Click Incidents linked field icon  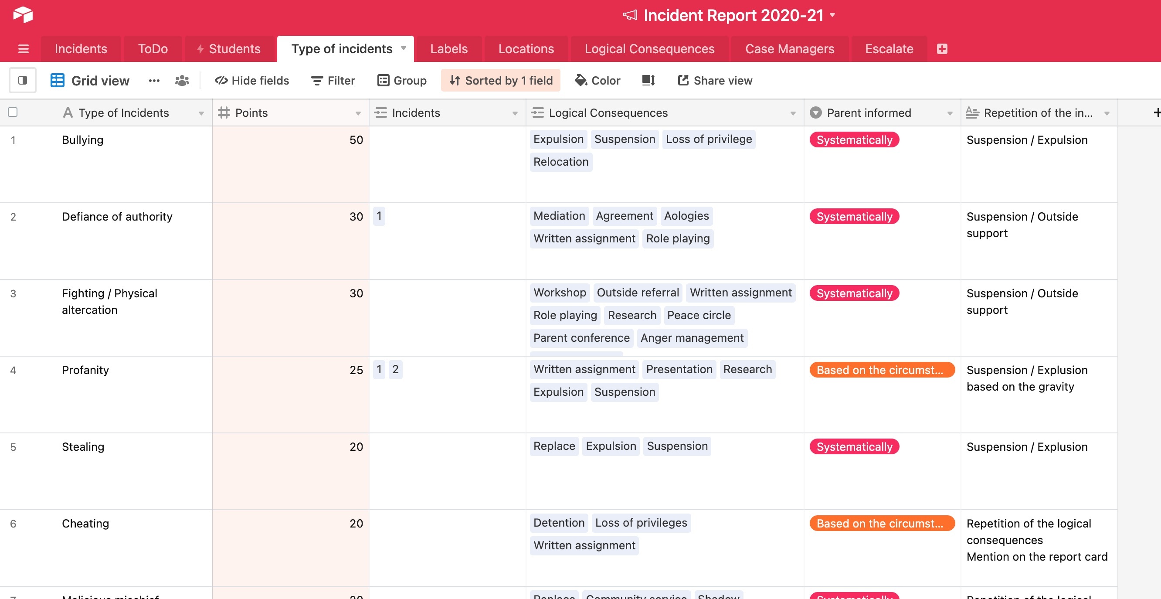pyautogui.click(x=381, y=112)
